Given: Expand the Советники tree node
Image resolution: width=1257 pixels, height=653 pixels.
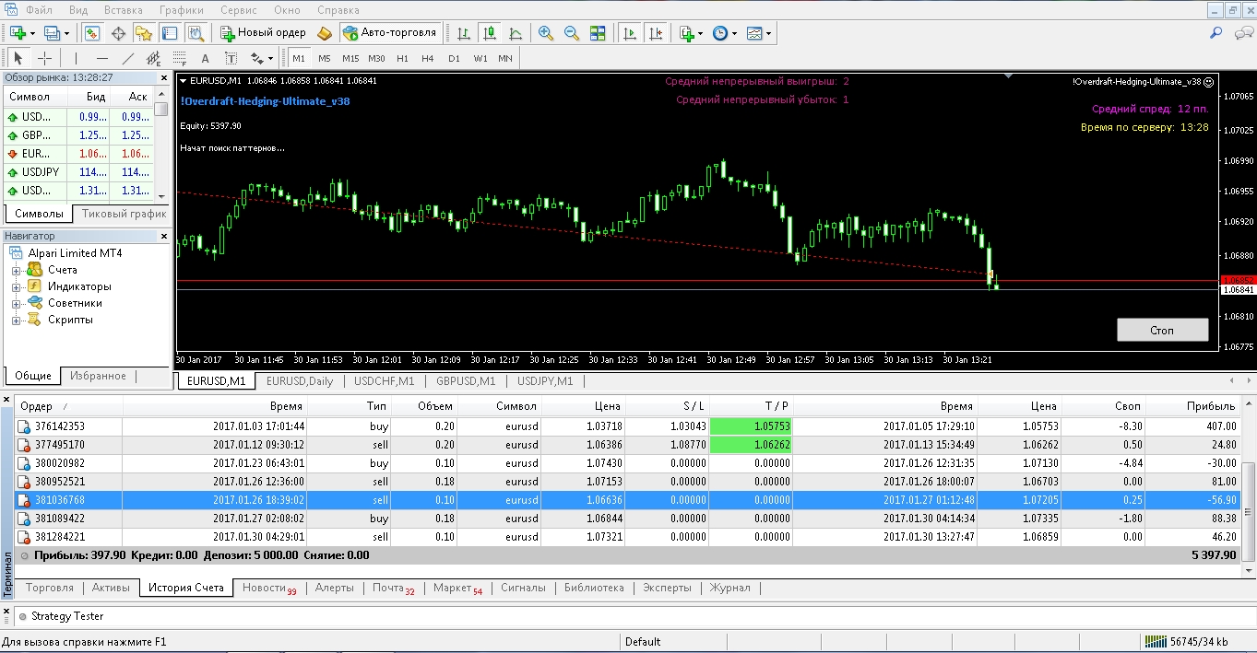Looking at the screenshot, I should click(x=16, y=303).
